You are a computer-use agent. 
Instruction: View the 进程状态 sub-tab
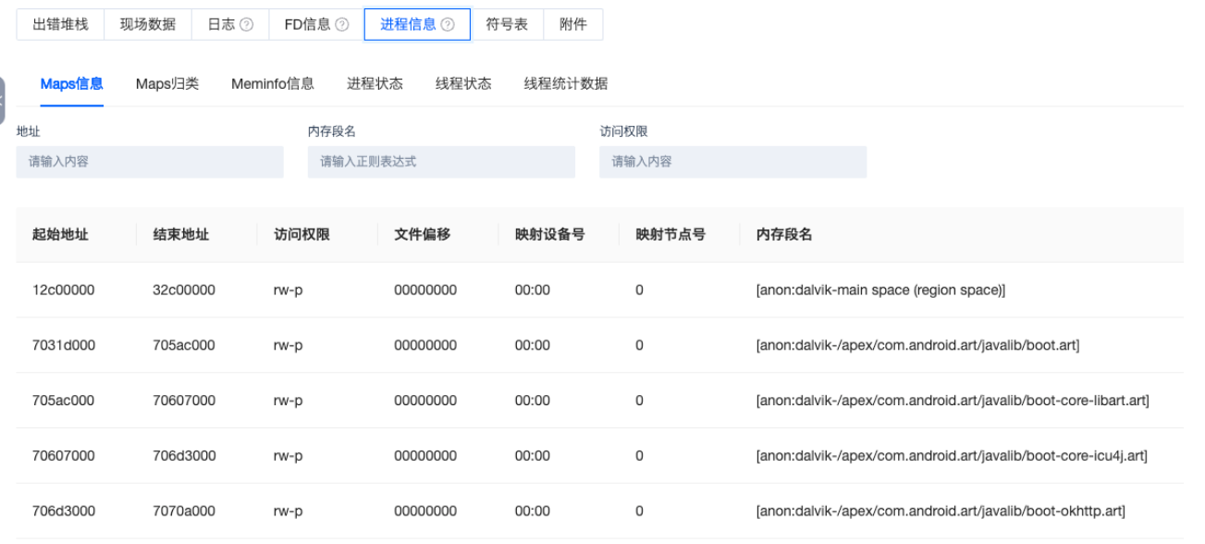coord(375,84)
